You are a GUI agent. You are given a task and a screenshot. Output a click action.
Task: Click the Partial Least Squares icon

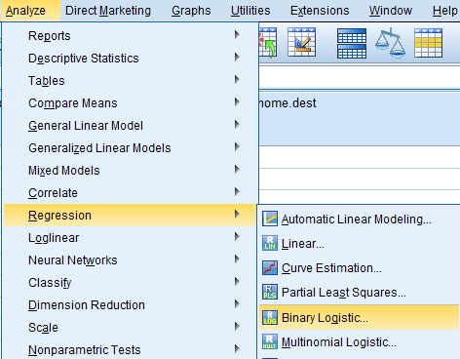pos(270,292)
